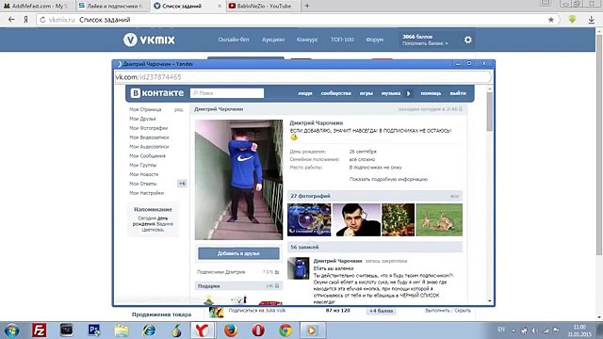Screen dimensions: 603x339
Task: Open Мои Друзья in the VK sidebar
Action: [x=142, y=119]
